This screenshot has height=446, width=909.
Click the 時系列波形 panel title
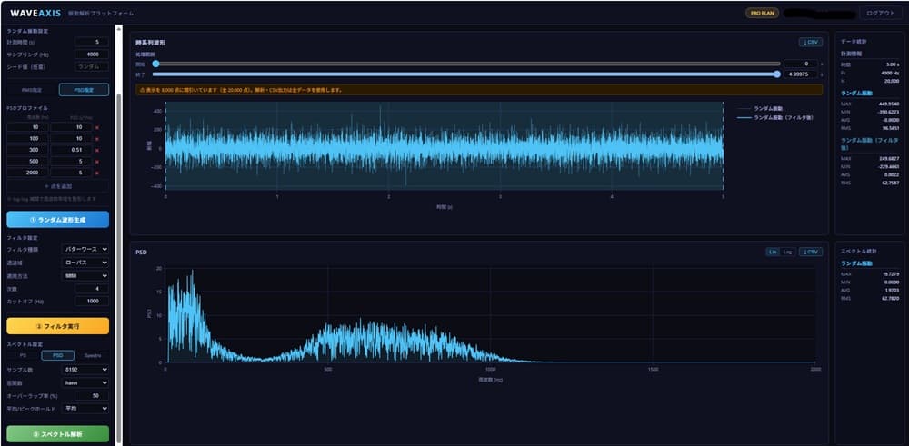(x=150, y=43)
